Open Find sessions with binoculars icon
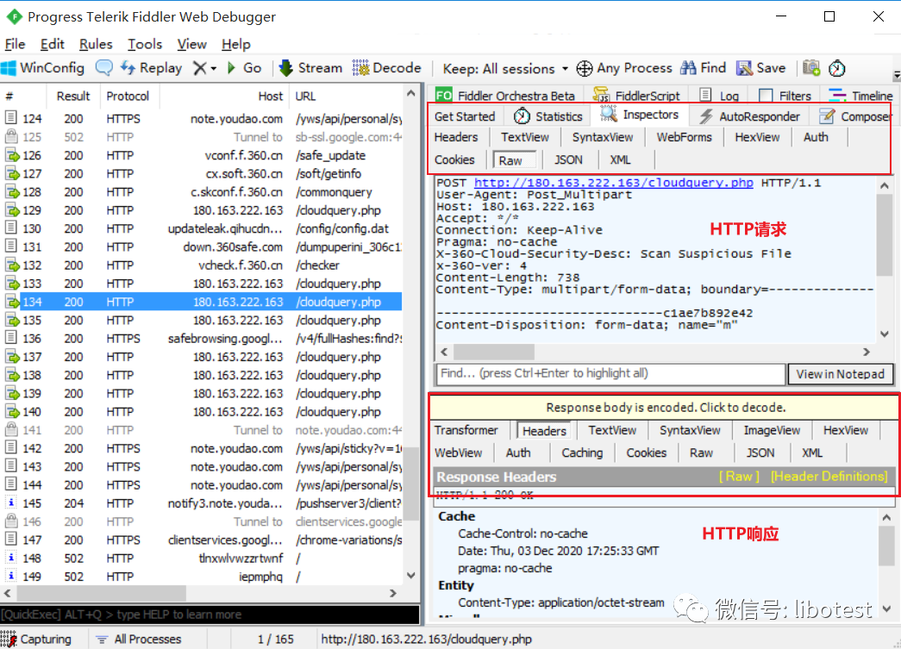The height and width of the screenshot is (649, 901). point(688,68)
